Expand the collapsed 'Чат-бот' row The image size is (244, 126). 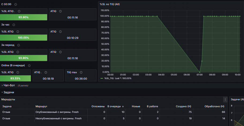(9, 85)
